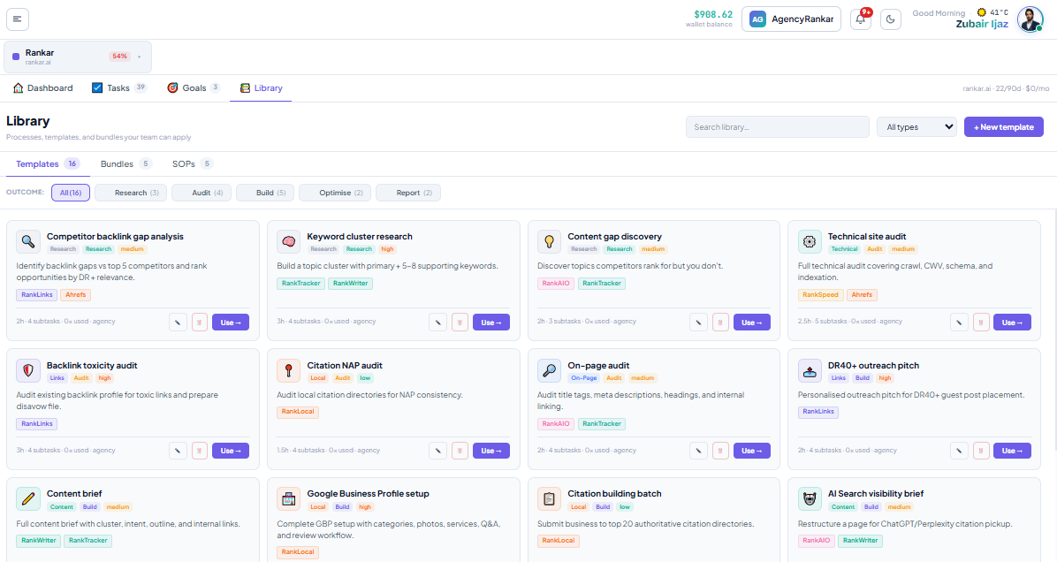Click the Content gap discovery lightbulb icon

tap(549, 241)
